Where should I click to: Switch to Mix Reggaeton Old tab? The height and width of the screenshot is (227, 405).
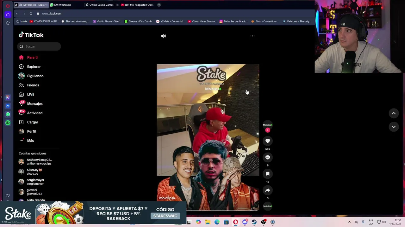pos(137,5)
